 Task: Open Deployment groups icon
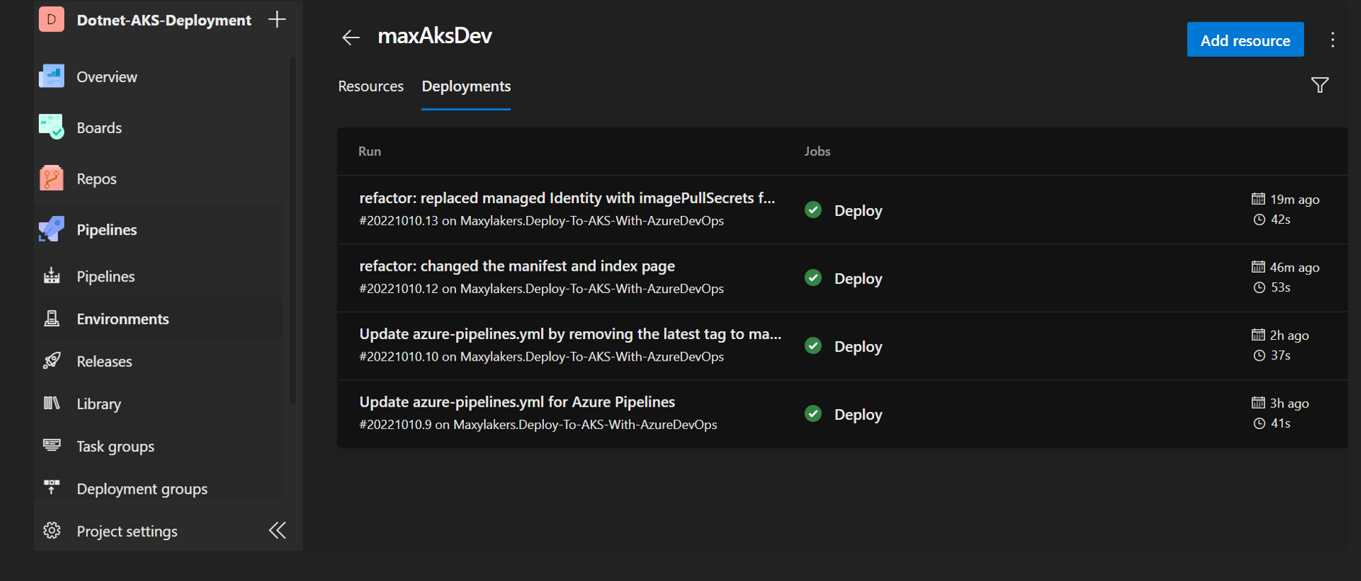point(51,488)
